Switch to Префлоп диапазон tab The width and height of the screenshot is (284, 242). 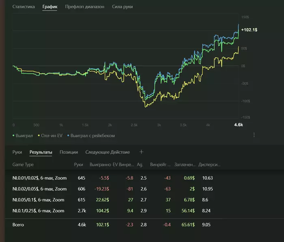[84, 7]
